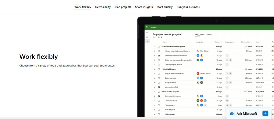Click the 'Employee mentor program' project title

pyautogui.click(x=167, y=34)
